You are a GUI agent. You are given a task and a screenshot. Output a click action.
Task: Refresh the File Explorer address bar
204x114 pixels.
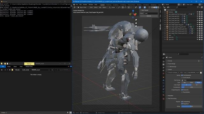[x=52, y=70]
